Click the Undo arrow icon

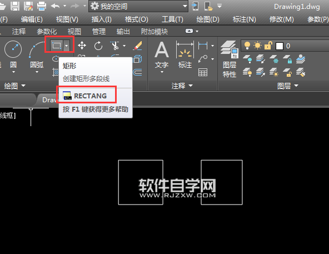55,6
